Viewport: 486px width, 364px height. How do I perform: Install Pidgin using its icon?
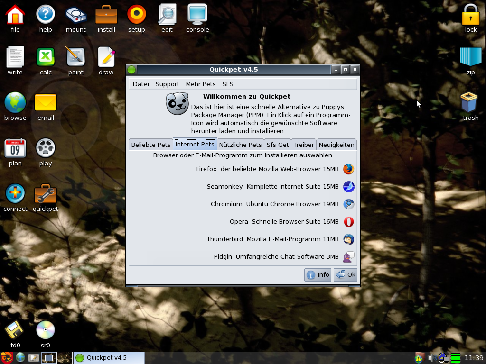(x=348, y=257)
